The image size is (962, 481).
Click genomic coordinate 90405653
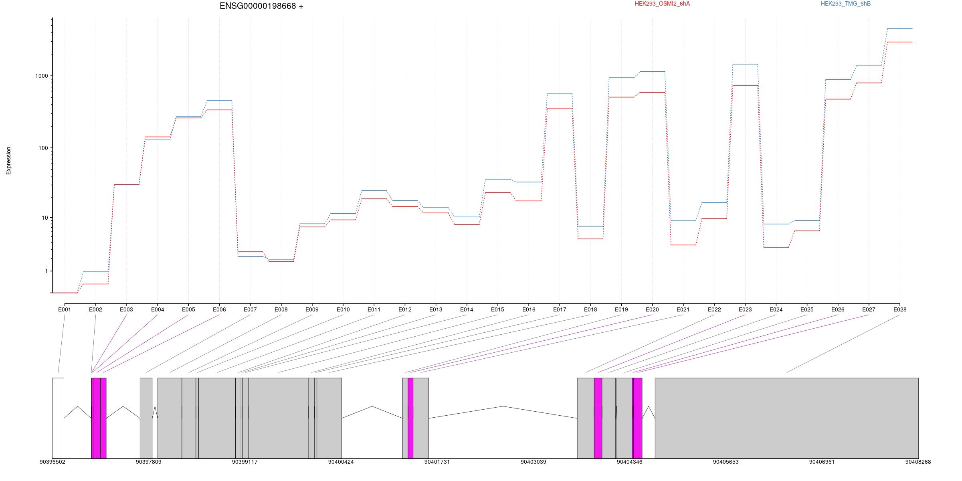tap(726, 462)
